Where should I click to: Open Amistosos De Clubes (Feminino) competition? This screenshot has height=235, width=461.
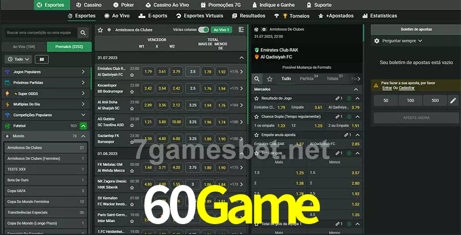pyautogui.click(x=46, y=159)
